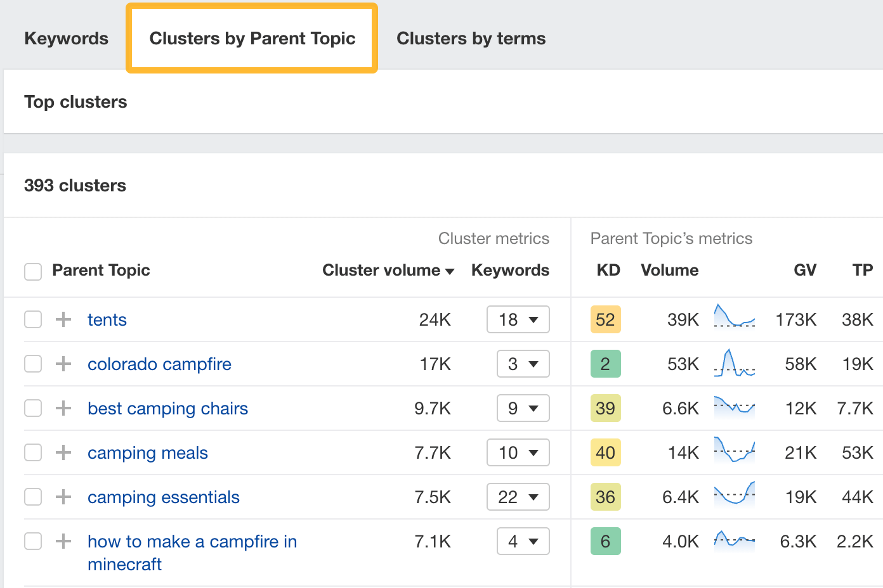Switch to the Keywords tab

tap(66, 38)
